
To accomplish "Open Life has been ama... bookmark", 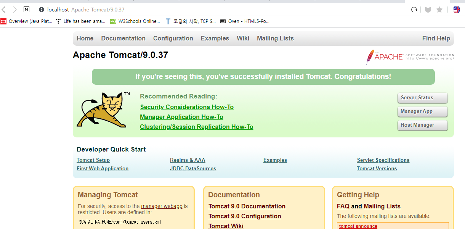I will click(x=80, y=21).
